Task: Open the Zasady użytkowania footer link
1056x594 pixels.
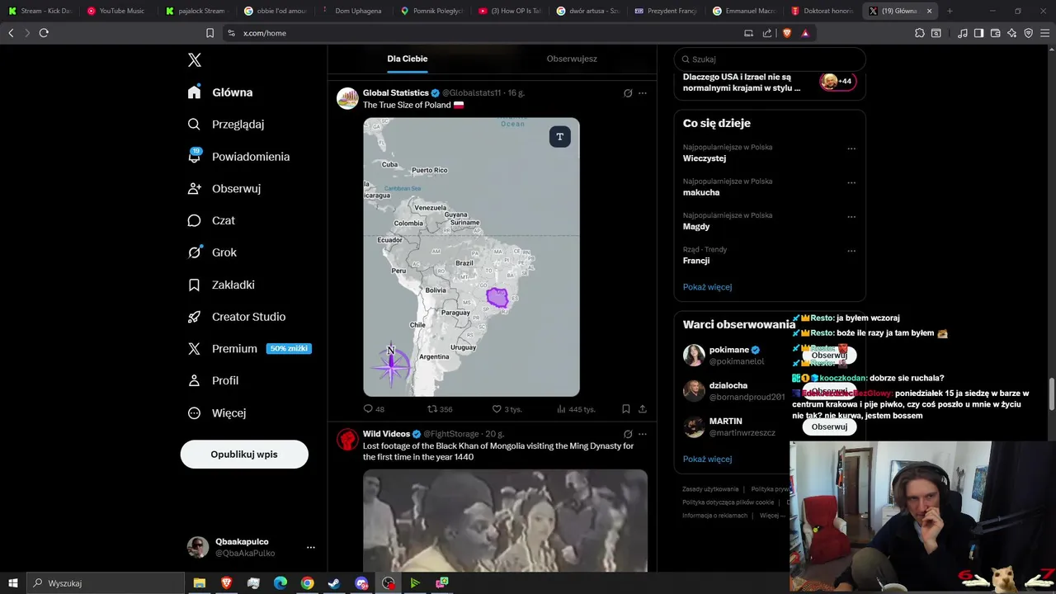Action: coord(710,489)
